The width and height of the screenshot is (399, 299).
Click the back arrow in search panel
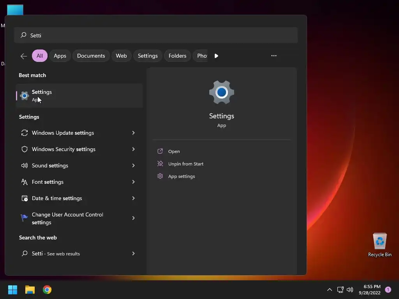click(x=24, y=56)
